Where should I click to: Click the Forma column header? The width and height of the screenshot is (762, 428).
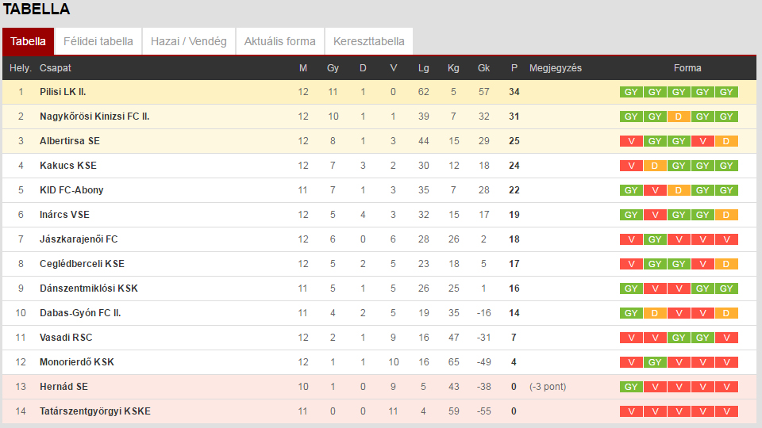click(687, 68)
